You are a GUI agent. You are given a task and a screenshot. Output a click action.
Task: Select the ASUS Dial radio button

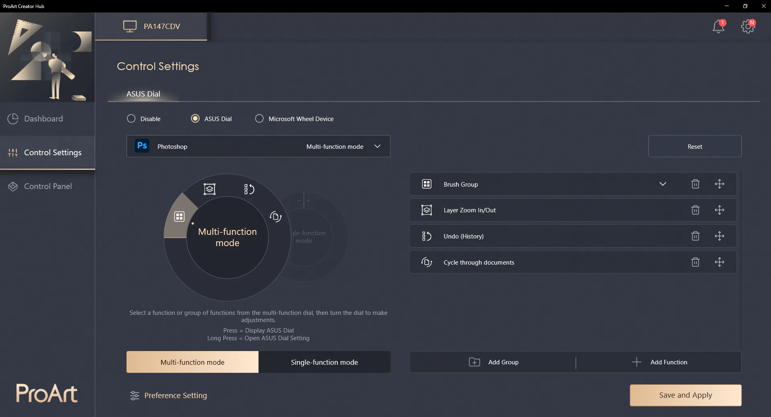pyautogui.click(x=195, y=119)
